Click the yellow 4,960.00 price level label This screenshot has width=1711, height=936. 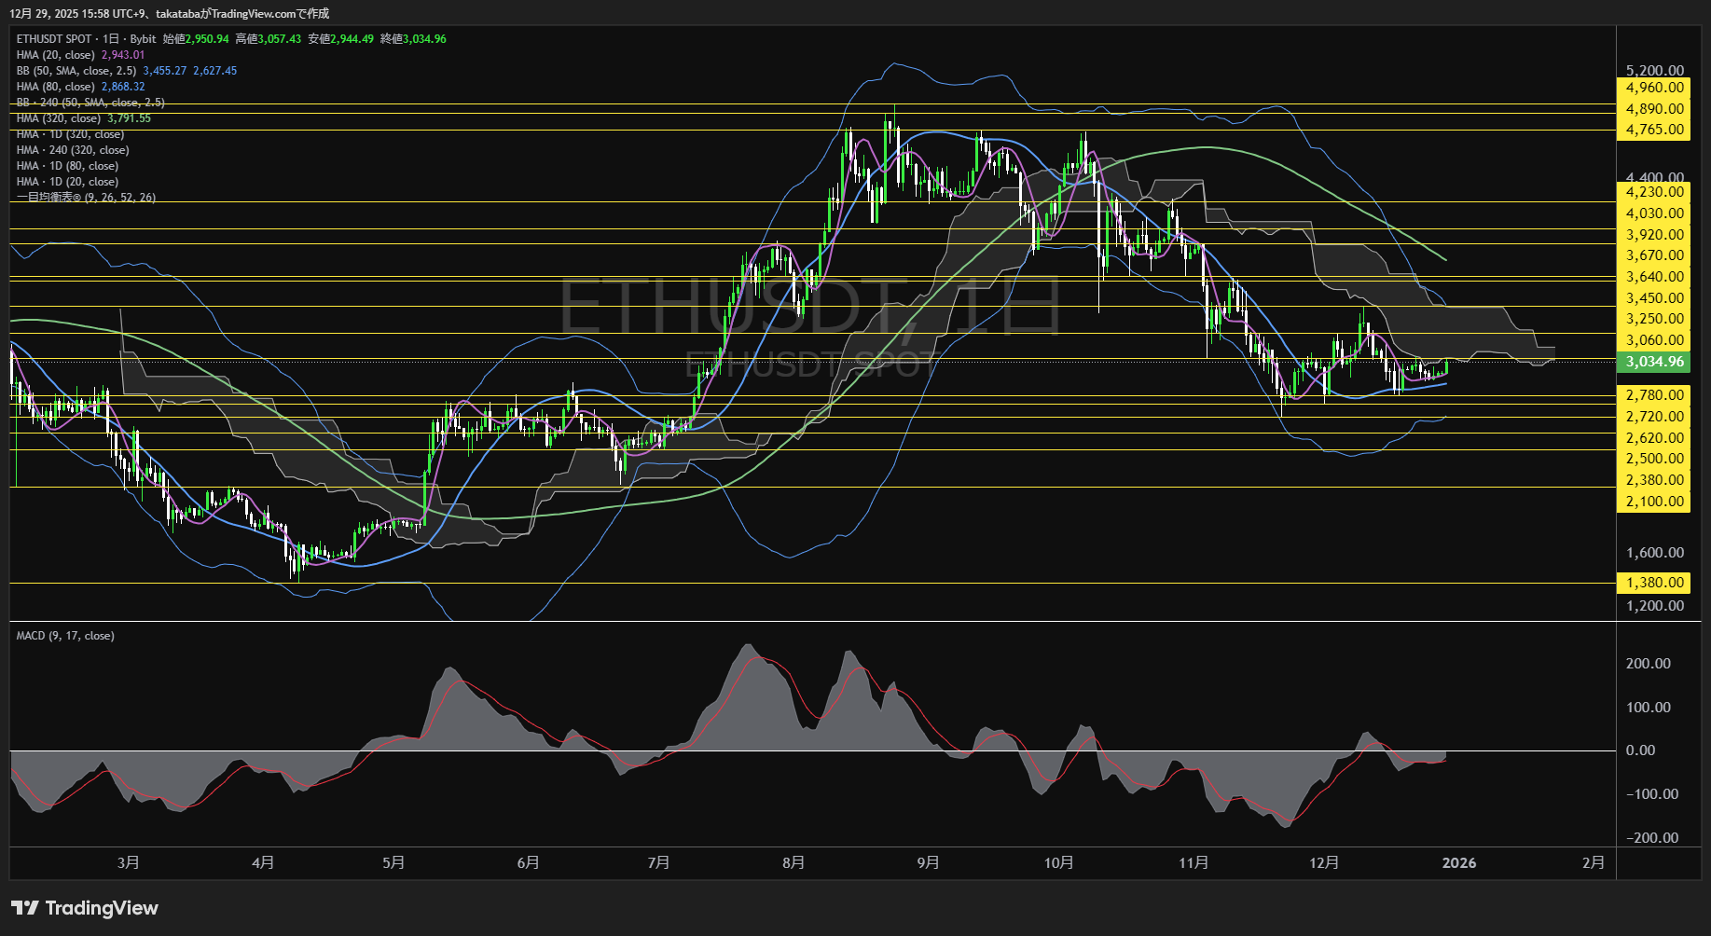click(x=1653, y=87)
